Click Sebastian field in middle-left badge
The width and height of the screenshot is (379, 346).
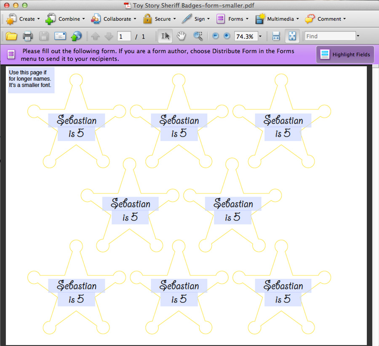pos(131,204)
